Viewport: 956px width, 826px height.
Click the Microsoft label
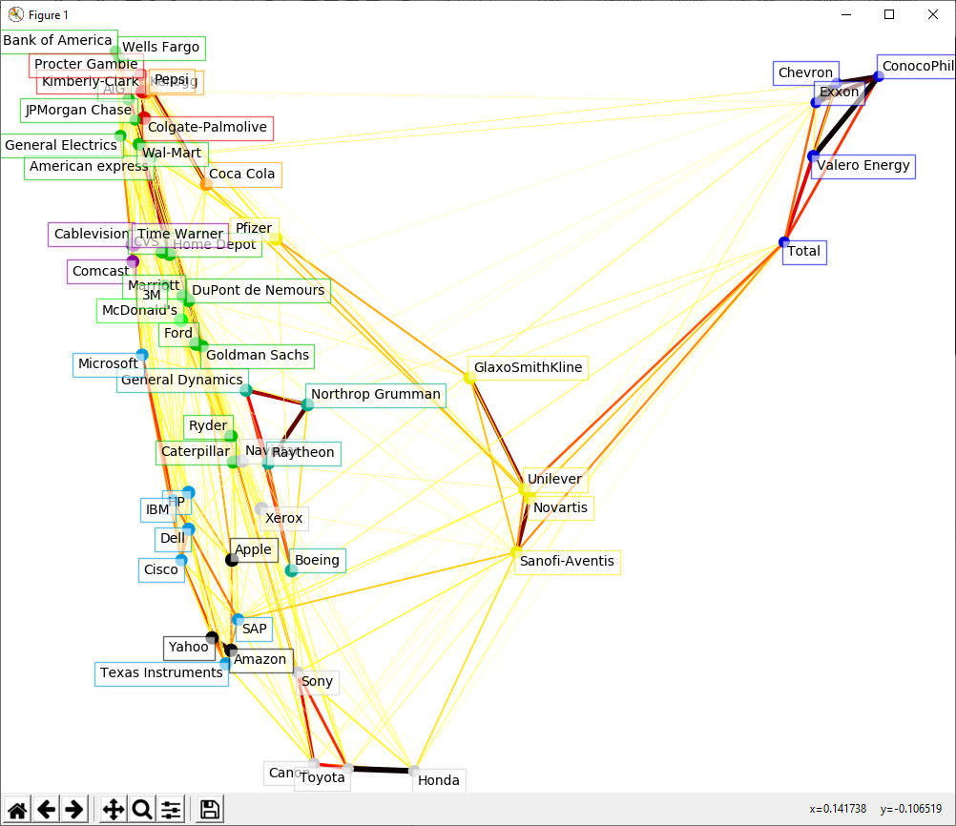[109, 364]
